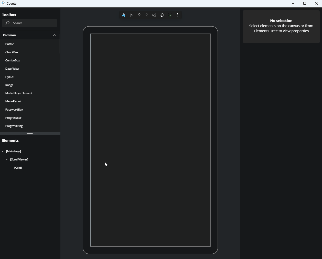
Task: Toggle dark theme with the moon icon
Action: pyautogui.click(x=162, y=15)
